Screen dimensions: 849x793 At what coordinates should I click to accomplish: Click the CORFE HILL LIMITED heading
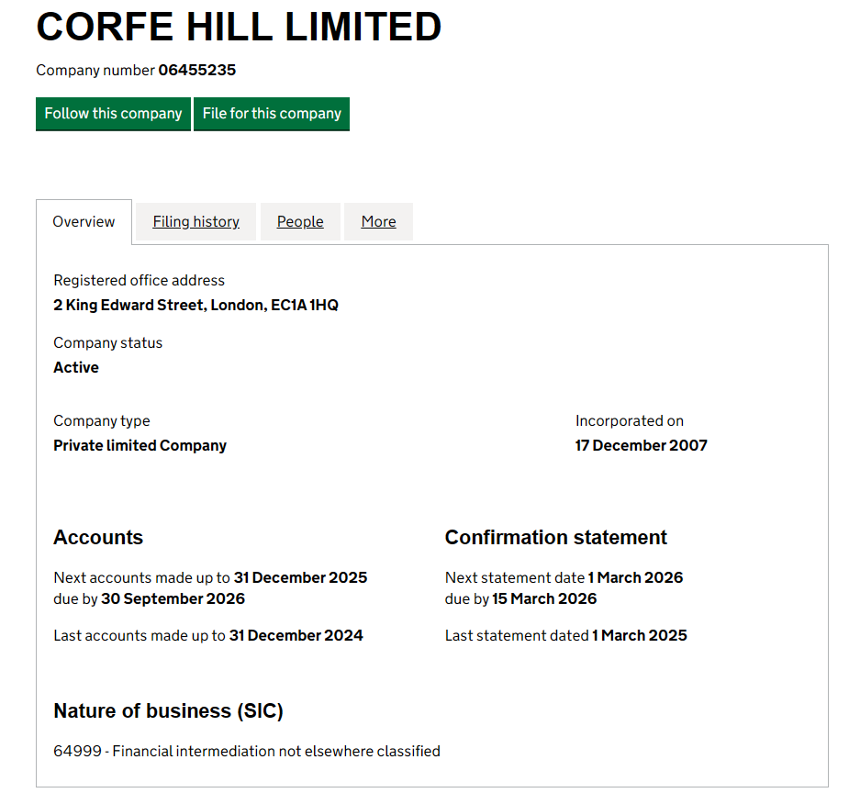pyautogui.click(x=239, y=27)
